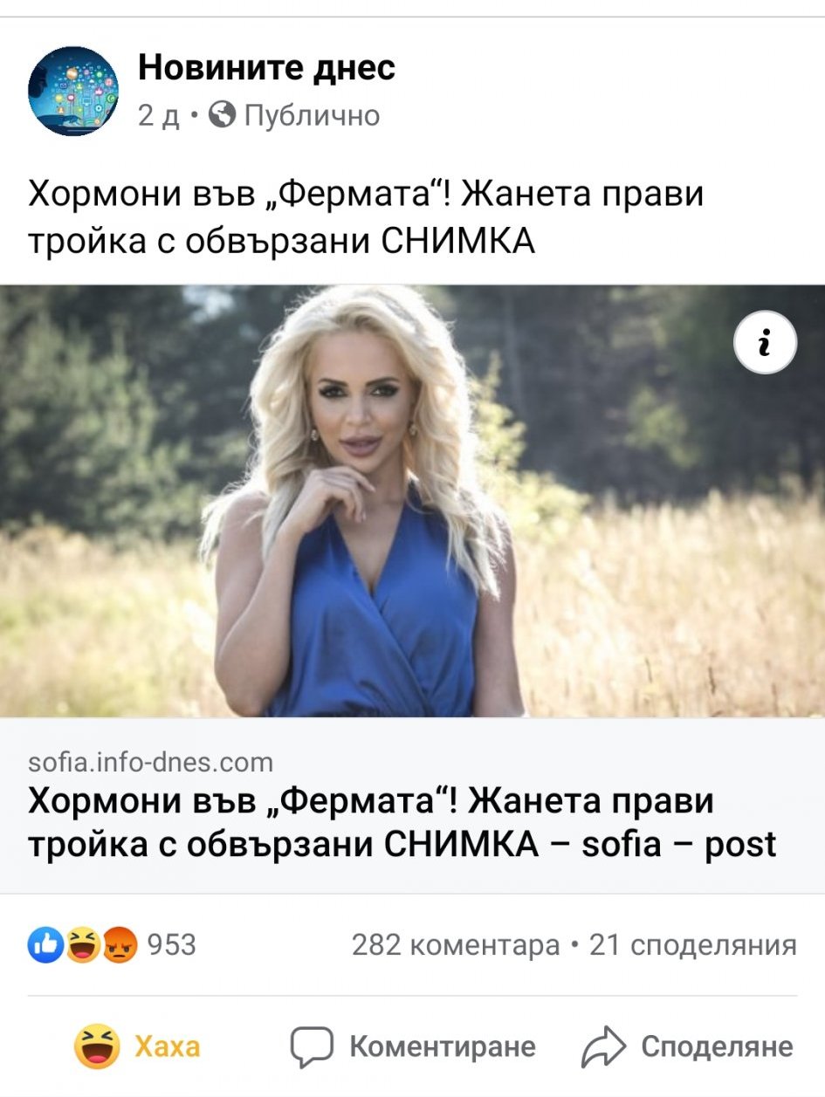Click the globe public-audience icon

(223, 115)
